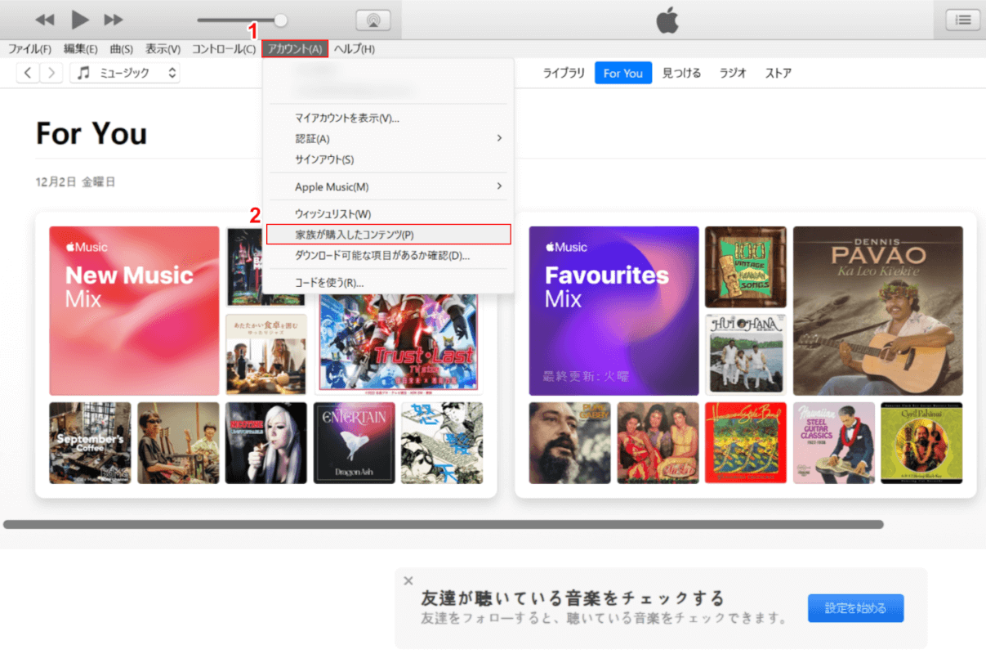986x654 pixels.
Task: Click the rewind previous track button
Action: [x=45, y=20]
